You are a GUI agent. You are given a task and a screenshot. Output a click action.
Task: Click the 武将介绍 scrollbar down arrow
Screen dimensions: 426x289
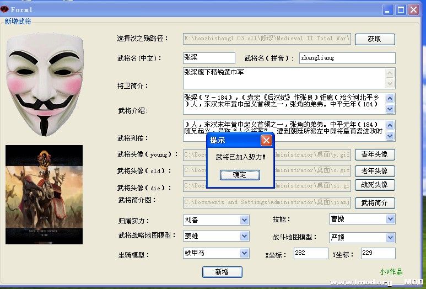[x=390, y=109]
